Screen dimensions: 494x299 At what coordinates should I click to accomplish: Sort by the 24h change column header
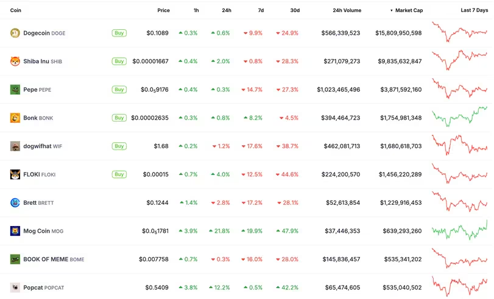(227, 10)
